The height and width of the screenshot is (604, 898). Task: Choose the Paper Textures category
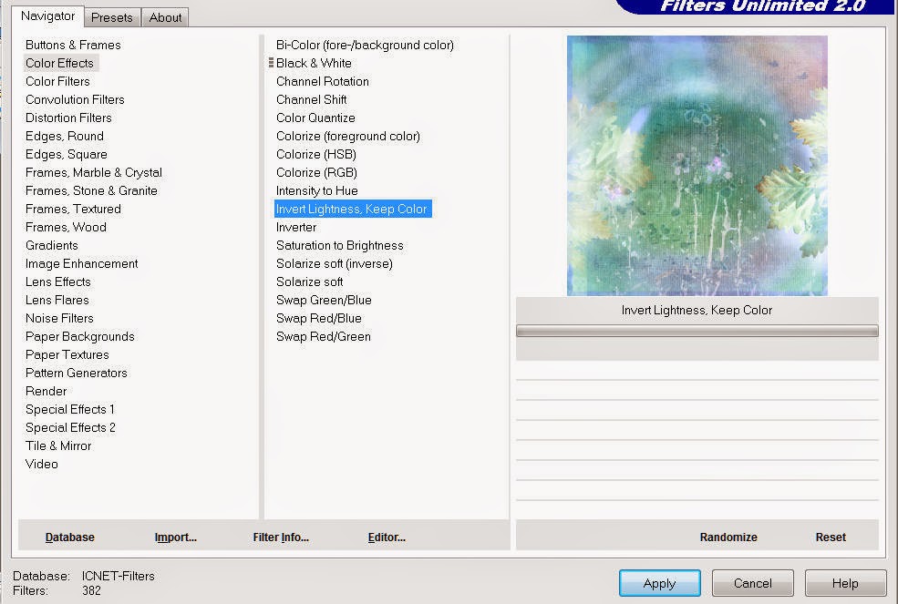coord(67,354)
